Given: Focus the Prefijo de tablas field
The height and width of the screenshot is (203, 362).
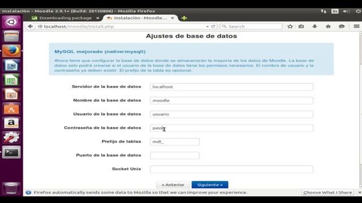Looking at the screenshot, I should coord(175,142).
